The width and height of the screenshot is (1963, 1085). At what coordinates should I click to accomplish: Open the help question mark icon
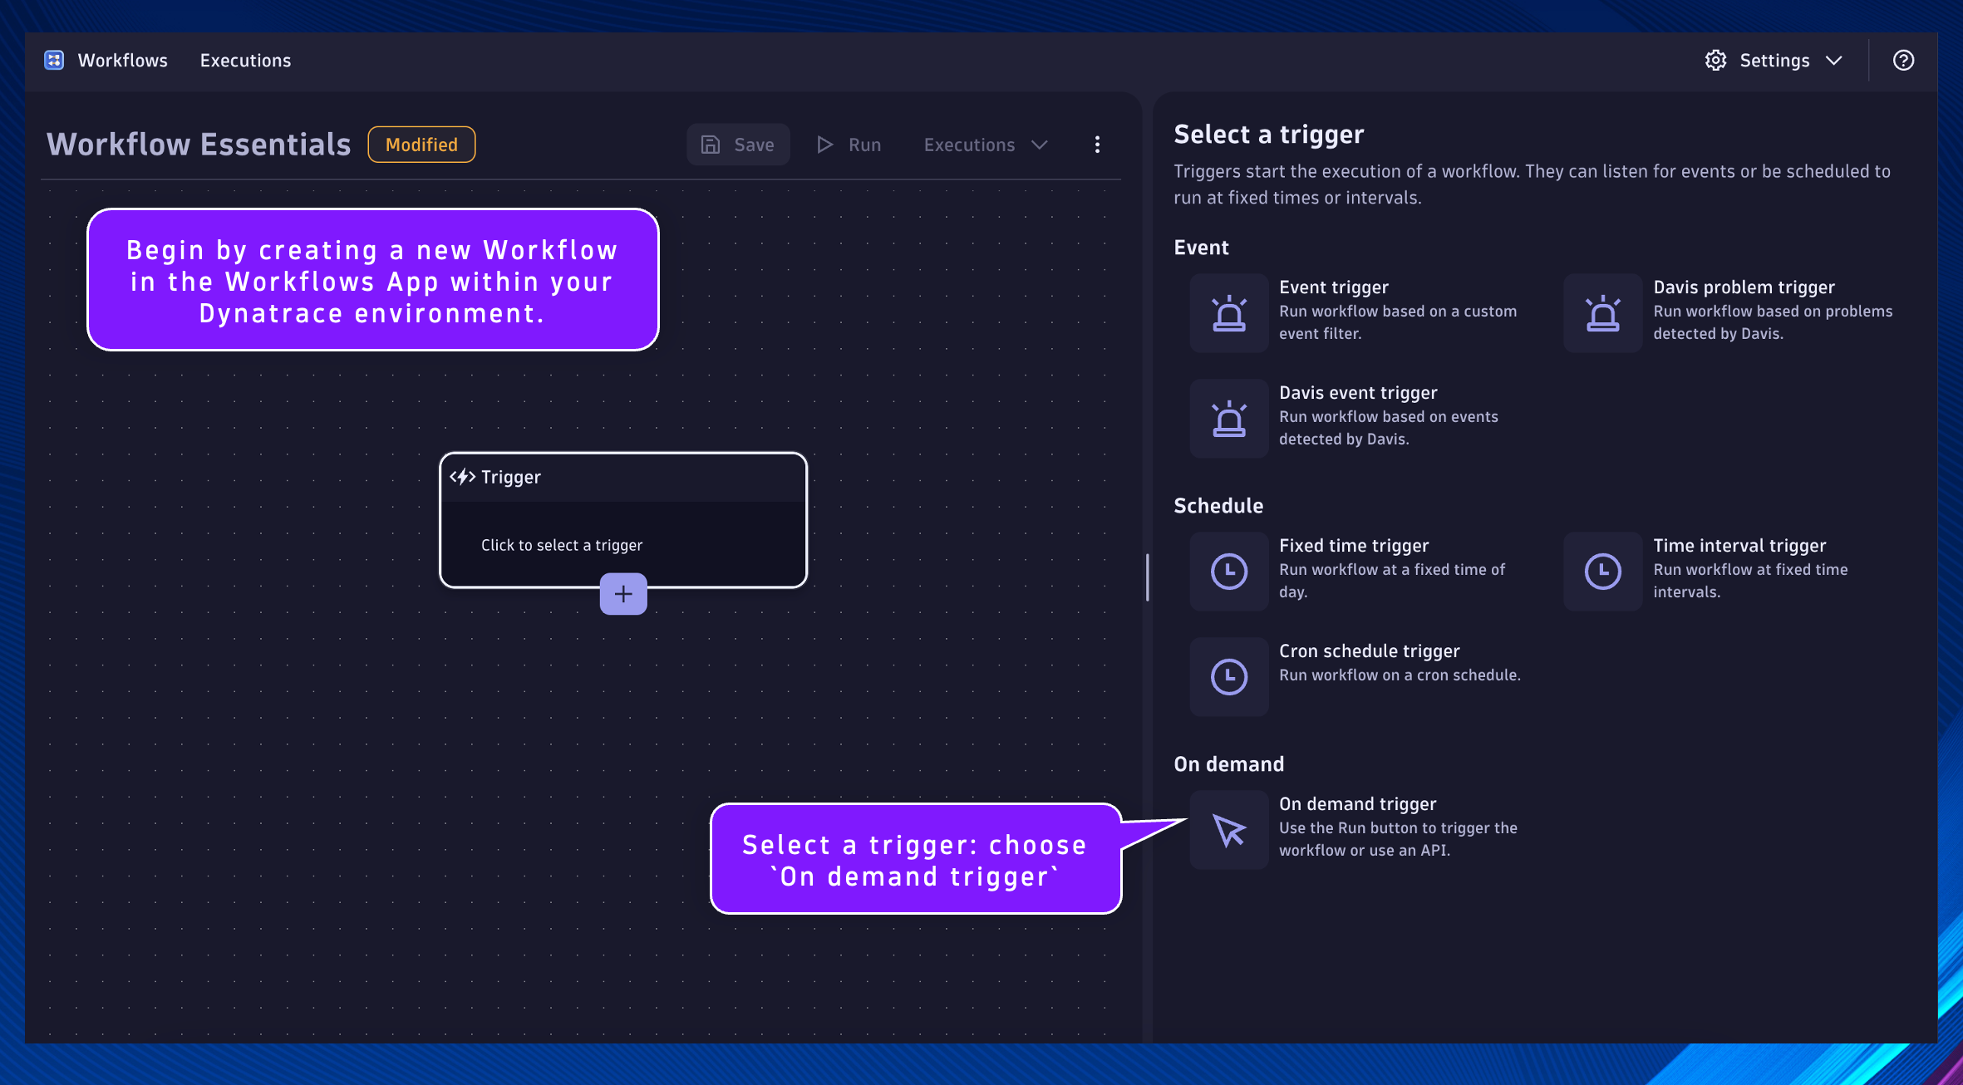pos(1903,60)
